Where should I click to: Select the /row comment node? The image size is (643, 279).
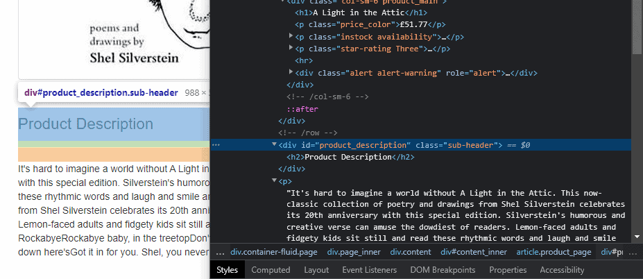[307, 133]
